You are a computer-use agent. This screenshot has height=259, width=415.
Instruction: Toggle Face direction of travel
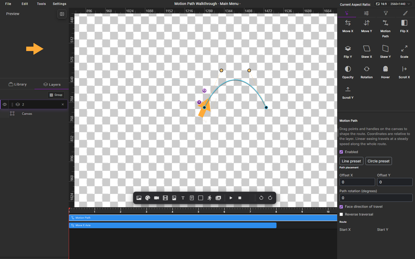pos(341,207)
